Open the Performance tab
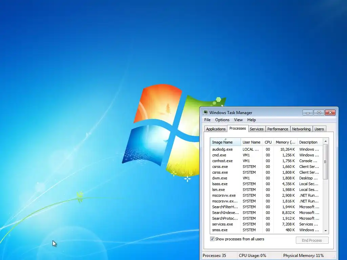The width and height of the screenshot is (347, 260). point(278,129)
